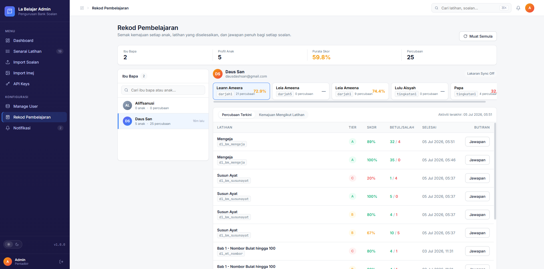Click the DS orange avatar in header

point(218,74)
